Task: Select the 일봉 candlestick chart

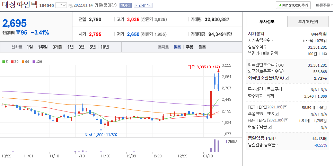Action: coord(177,47)
